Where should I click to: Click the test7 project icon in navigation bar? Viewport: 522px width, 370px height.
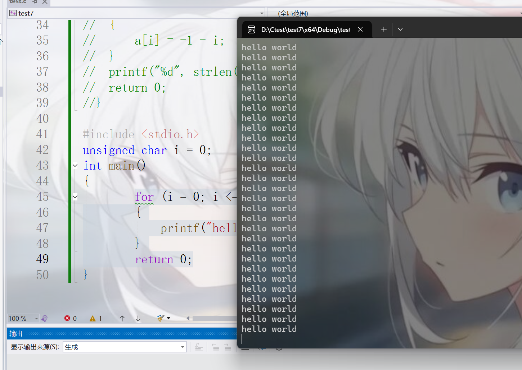pyautogui.click(x=13, y=13)
